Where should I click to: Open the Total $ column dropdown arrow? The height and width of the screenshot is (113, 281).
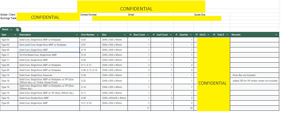click(227, 35)
